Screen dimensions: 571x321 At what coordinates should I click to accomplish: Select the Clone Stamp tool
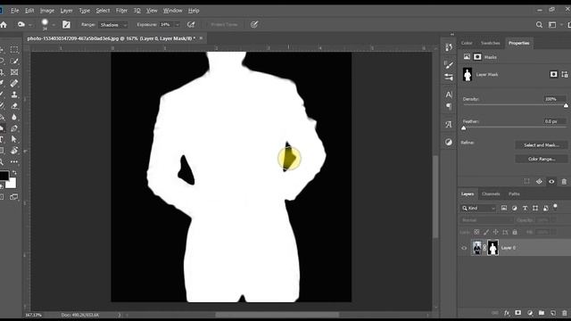pos(14,95)
